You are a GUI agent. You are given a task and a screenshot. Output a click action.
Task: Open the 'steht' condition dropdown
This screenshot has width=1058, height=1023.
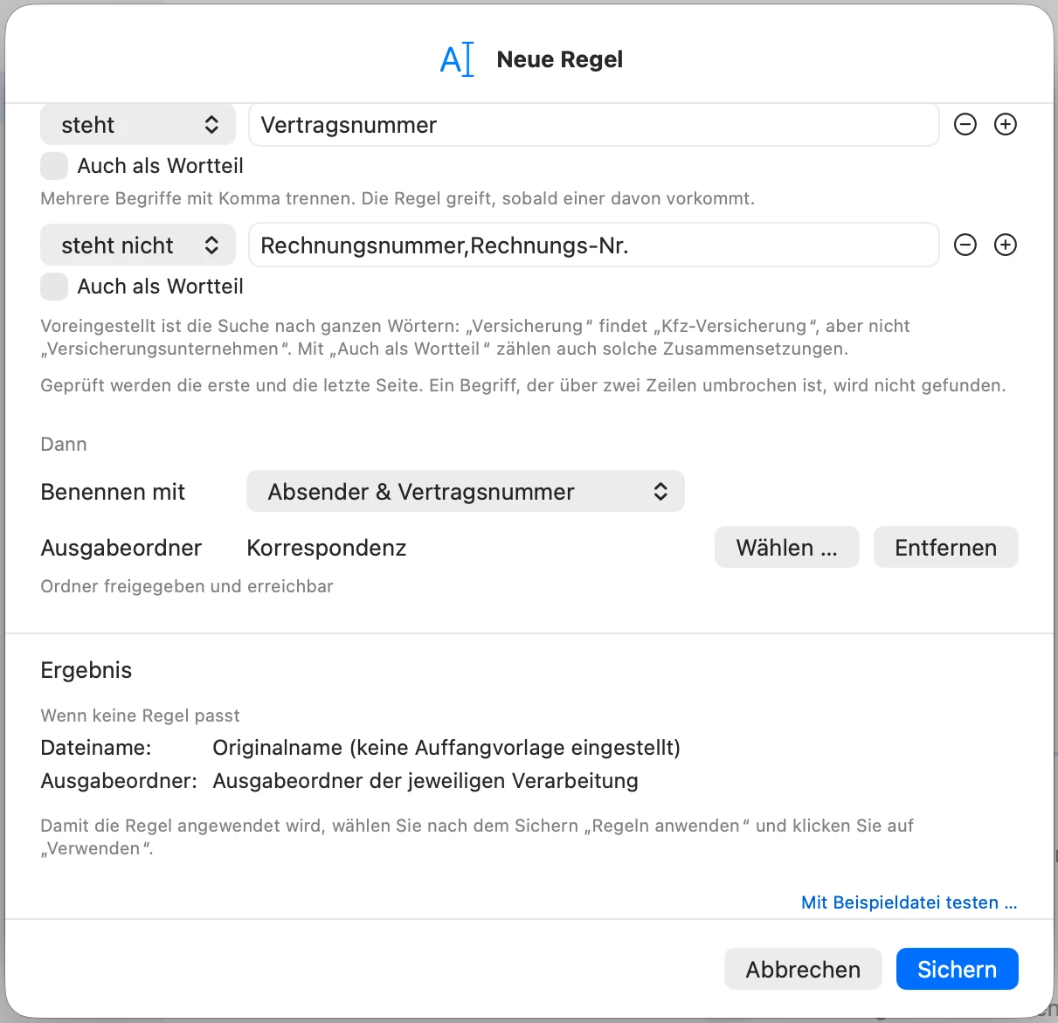pos(138,125)
